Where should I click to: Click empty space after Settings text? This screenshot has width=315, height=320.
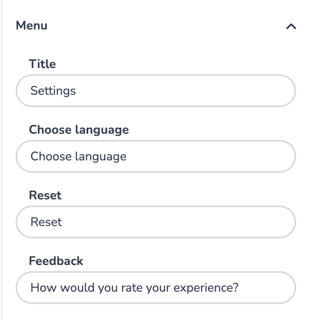click(185, 91)
